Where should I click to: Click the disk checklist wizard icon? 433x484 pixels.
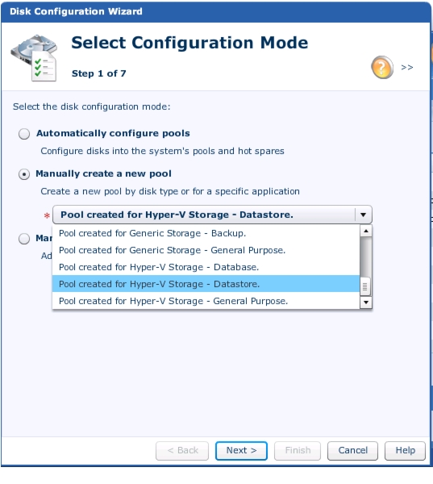[34, 58]
